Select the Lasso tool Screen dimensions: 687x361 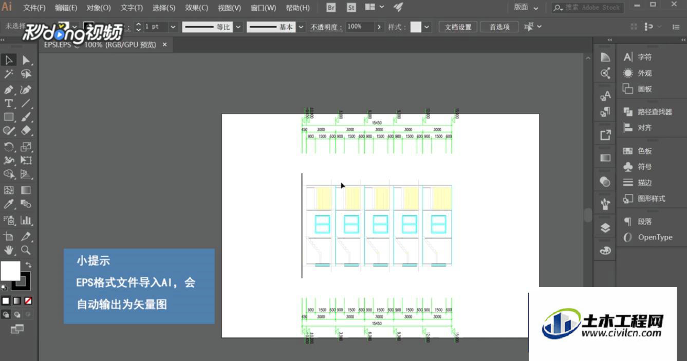click(x=26, y=74)
